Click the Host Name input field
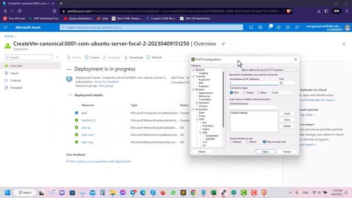This screenshot has height=198, width=352. pos(254,83)
